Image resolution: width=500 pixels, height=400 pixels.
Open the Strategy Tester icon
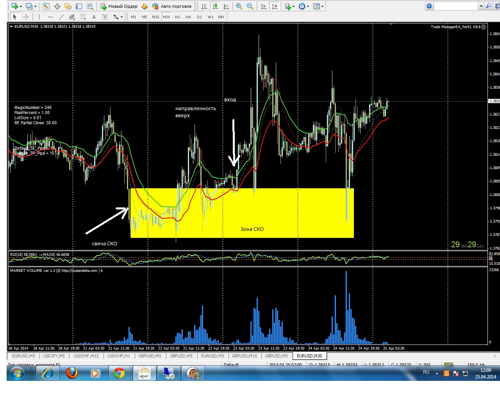tap(90, 6)
